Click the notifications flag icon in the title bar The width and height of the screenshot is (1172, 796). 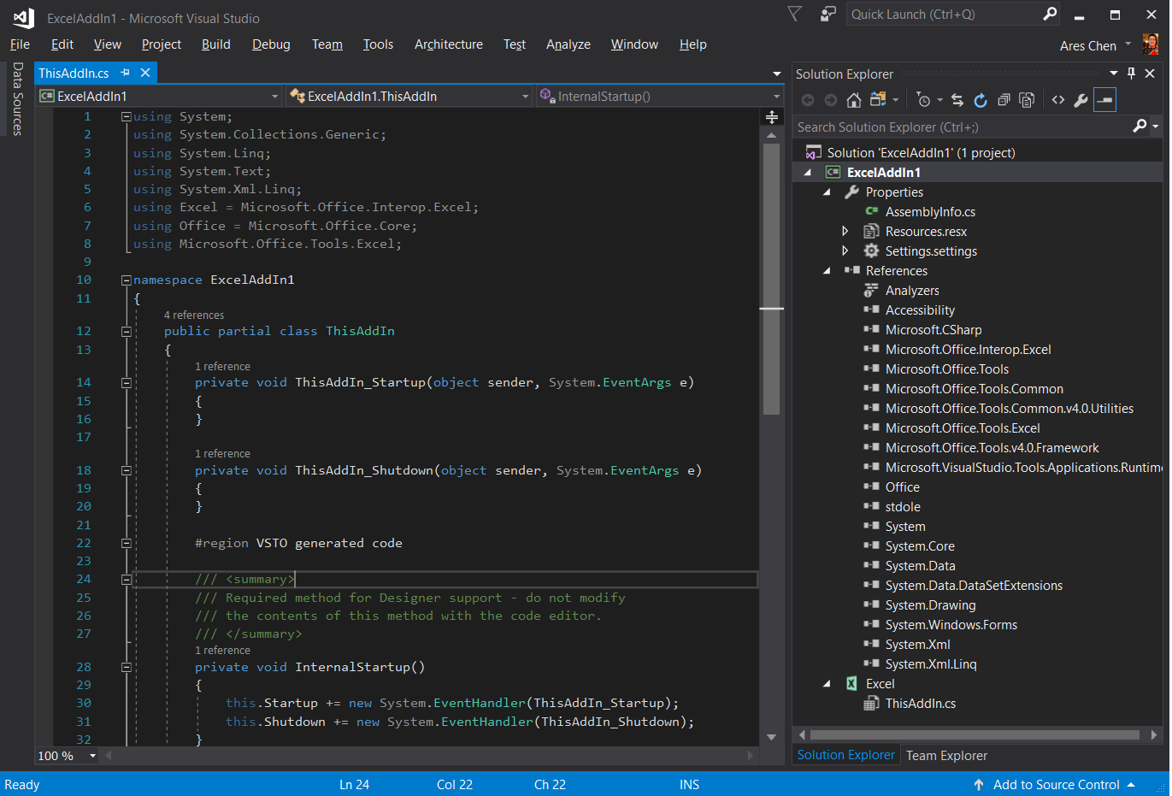(795, 15)
